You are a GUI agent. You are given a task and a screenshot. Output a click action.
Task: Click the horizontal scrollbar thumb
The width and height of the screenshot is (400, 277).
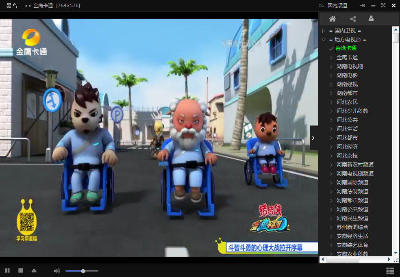coord(343,260)
